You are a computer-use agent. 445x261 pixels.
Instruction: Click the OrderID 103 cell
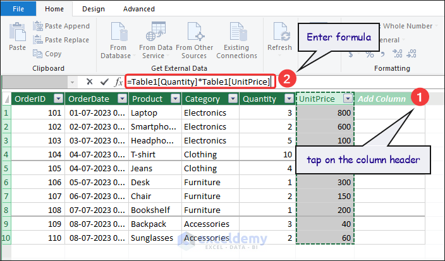pyautogui.click(x=38, y=141)
